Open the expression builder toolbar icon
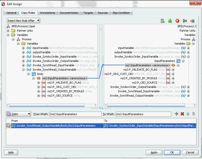202x159 pixels. 163,21
